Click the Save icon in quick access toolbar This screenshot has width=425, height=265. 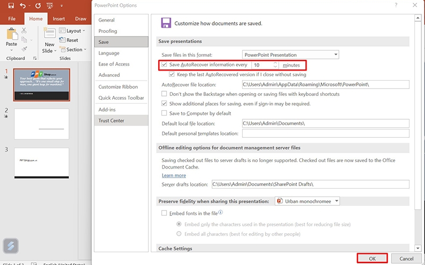click(11, 5)
